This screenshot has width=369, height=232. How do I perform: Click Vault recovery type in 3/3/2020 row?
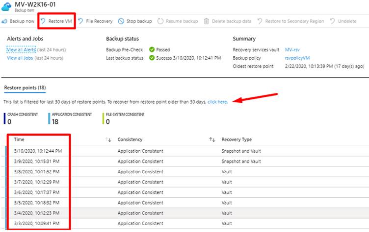coord(227,223)
